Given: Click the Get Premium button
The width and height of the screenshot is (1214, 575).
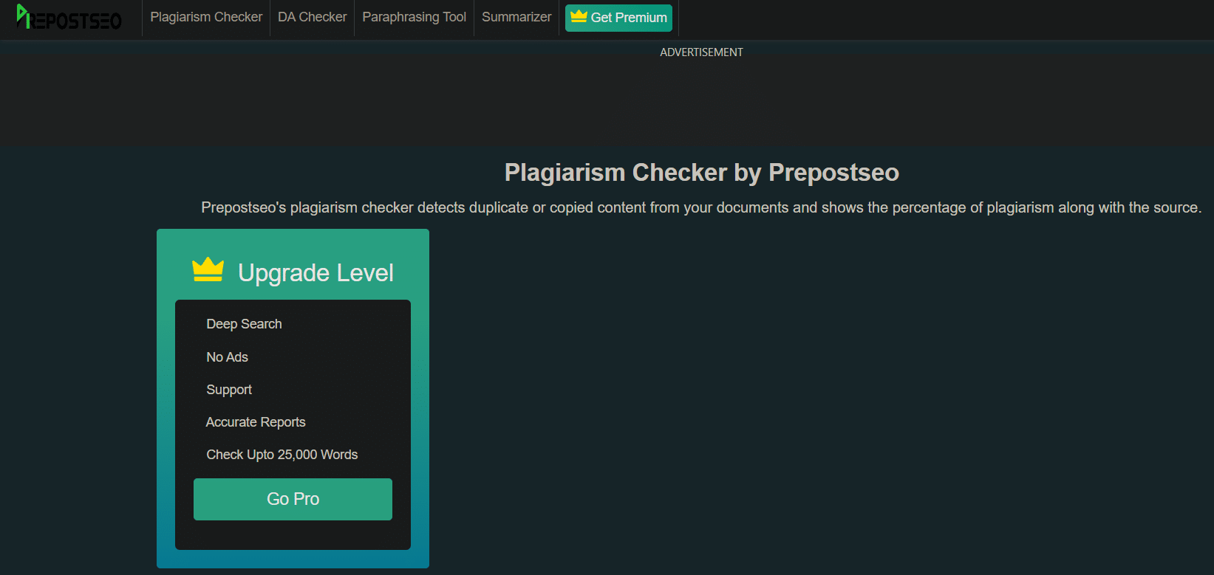Looking at the screenshot, I should (618, 18).
